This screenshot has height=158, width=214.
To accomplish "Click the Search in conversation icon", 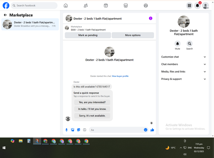I will pos(190,44).
